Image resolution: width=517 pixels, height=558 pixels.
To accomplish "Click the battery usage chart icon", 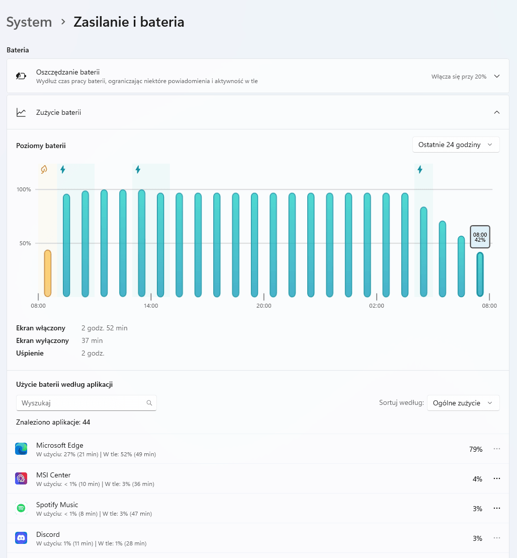I will click(x=21, y=112).
